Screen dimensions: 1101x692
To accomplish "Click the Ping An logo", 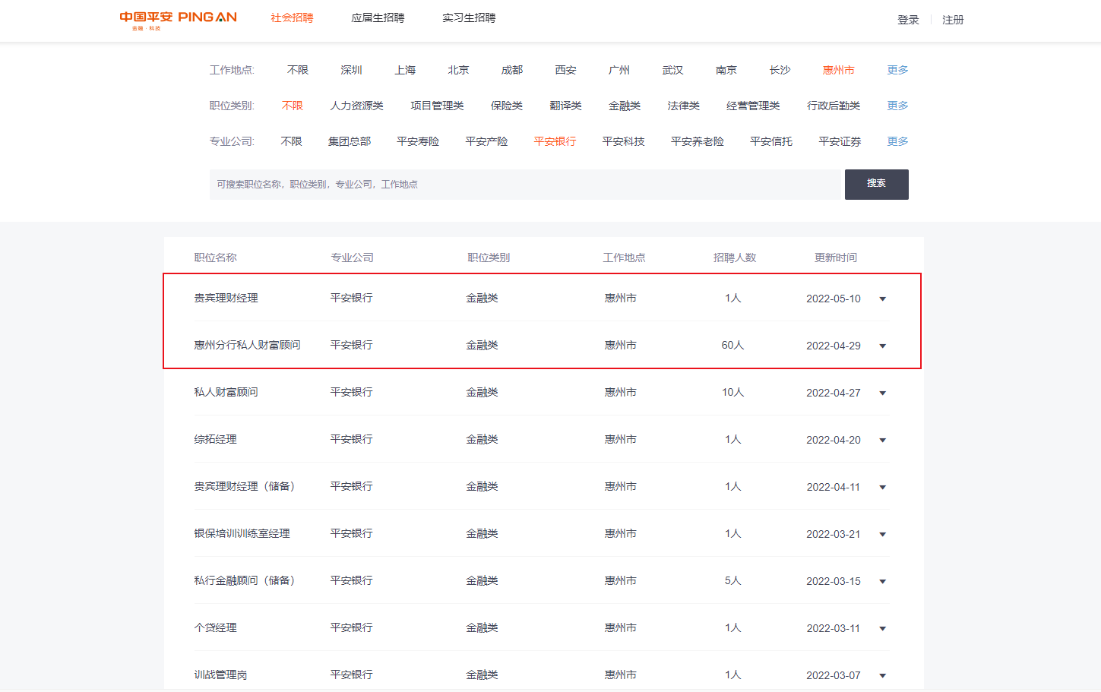I will click(178, 20).
